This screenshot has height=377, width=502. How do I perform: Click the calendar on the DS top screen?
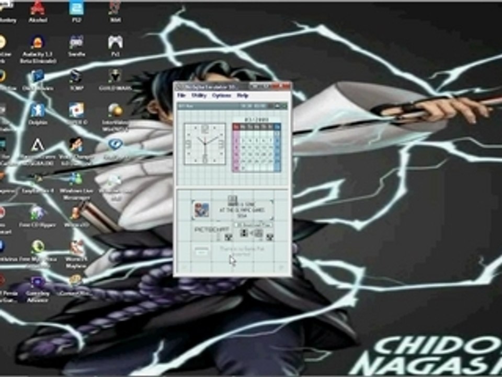(256, 147)
